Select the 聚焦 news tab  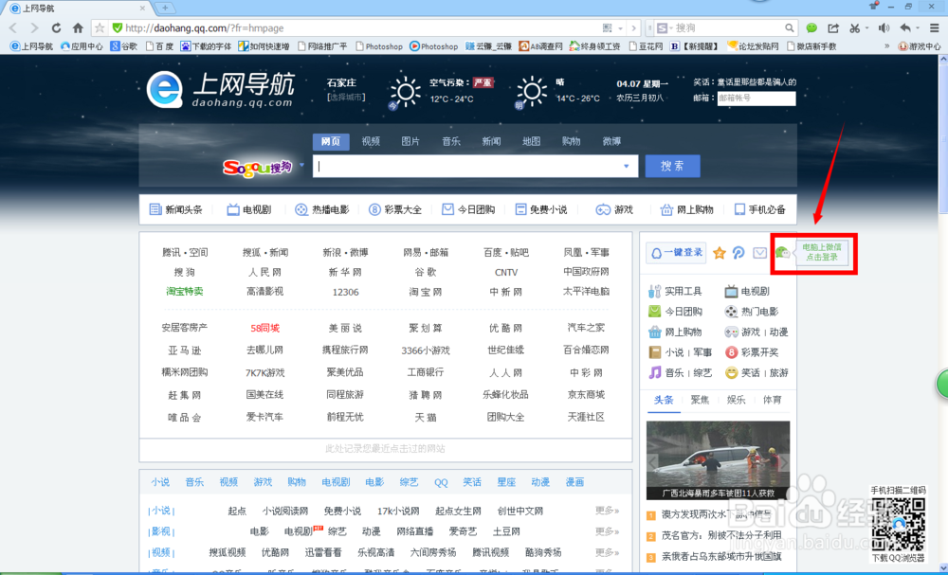coord(700,400)
